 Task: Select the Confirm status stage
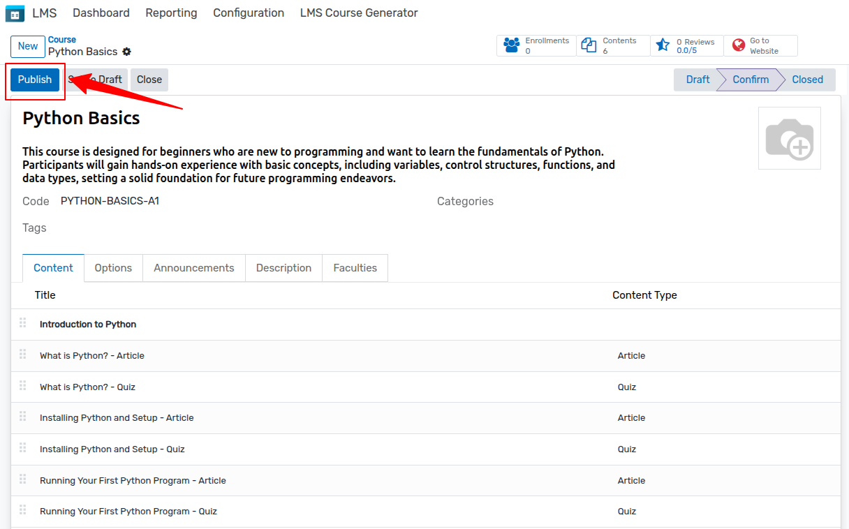coord(751,80)
